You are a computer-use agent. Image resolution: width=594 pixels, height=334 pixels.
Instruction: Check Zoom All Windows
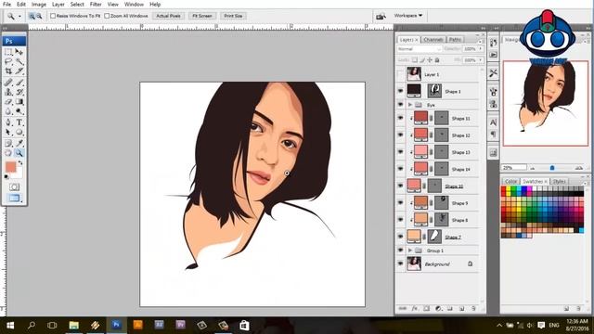pos(107,16)
